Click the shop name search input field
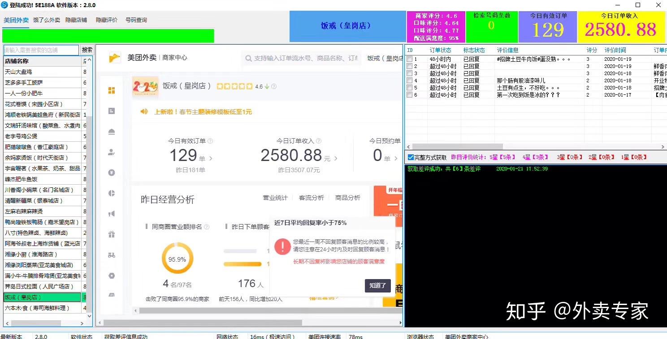 coord(41,50)
